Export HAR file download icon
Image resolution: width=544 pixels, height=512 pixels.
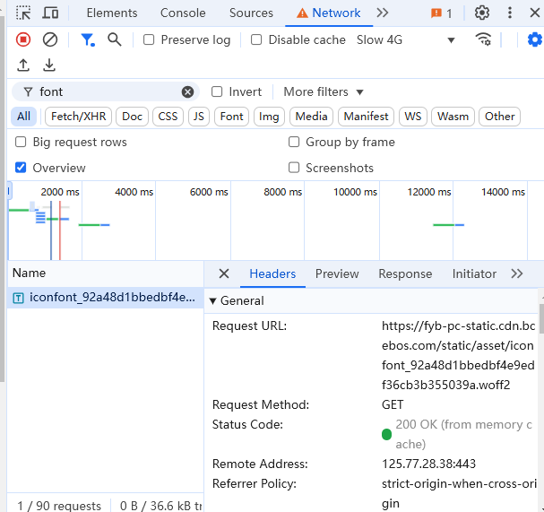pos(49,65)
